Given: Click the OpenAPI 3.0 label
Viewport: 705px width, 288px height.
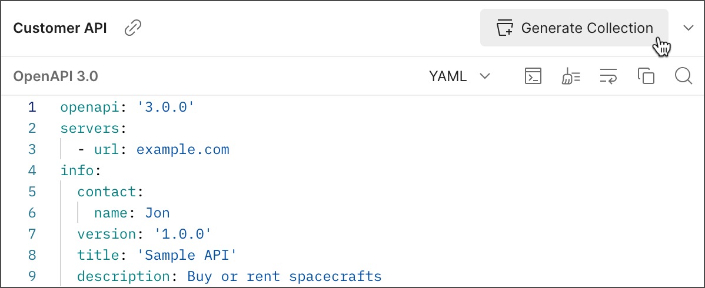Looking at the screenshot, I should click(55, 76).
